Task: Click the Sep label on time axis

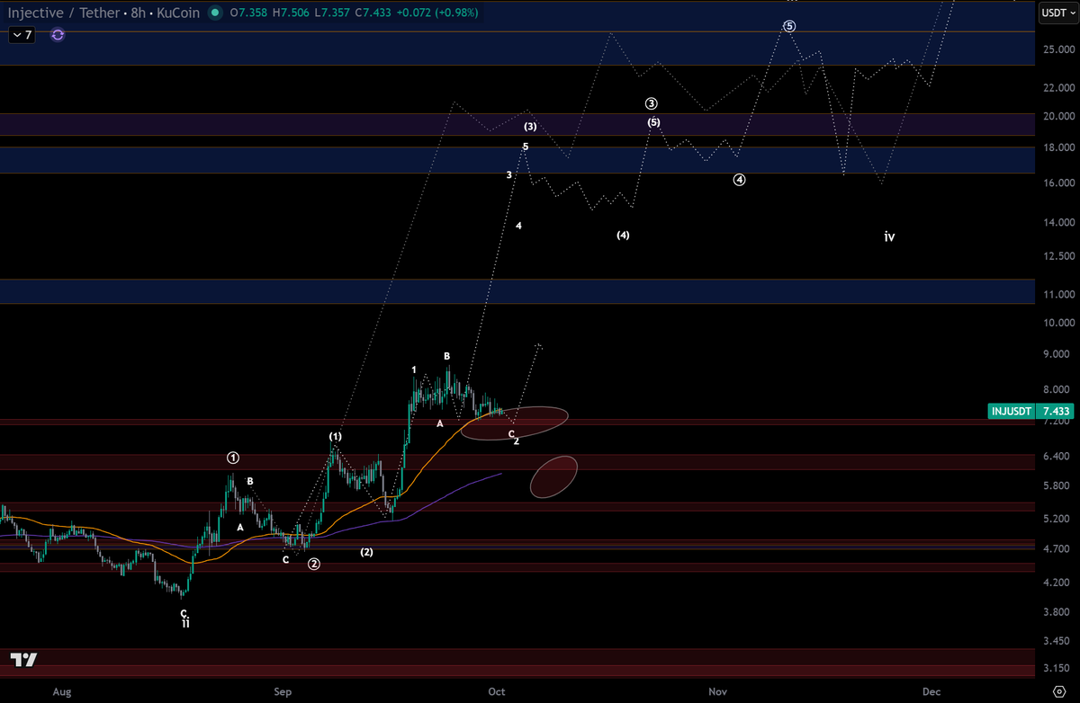Action: tap(283, 691)
